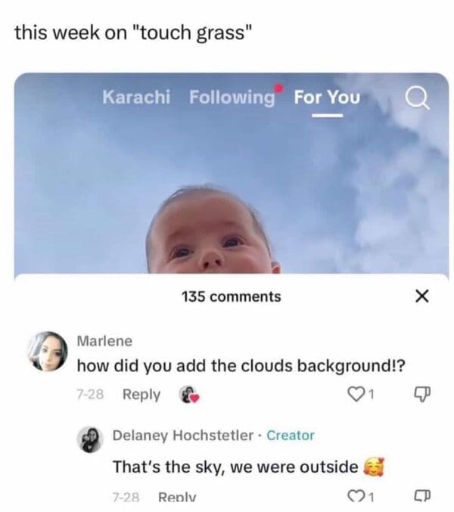This screenshot has height=512, width=454.
Task: Dislike Marlene's comment using thumbs-down icon
Action: point(422,395)
